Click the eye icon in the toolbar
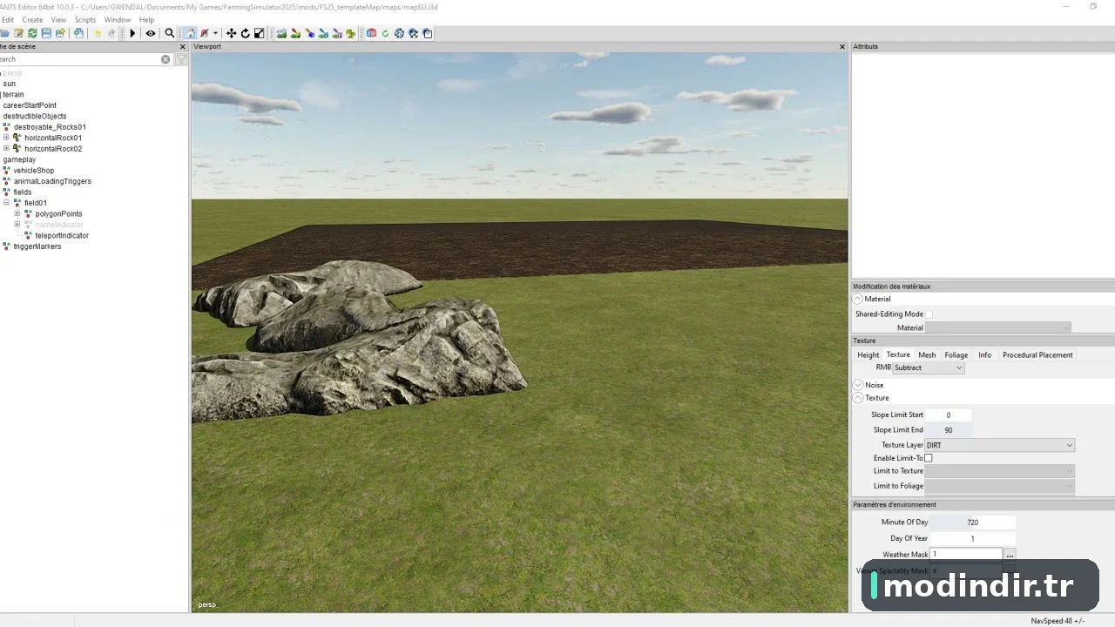The image size is (1115, 627). click(x=150, y=33)
